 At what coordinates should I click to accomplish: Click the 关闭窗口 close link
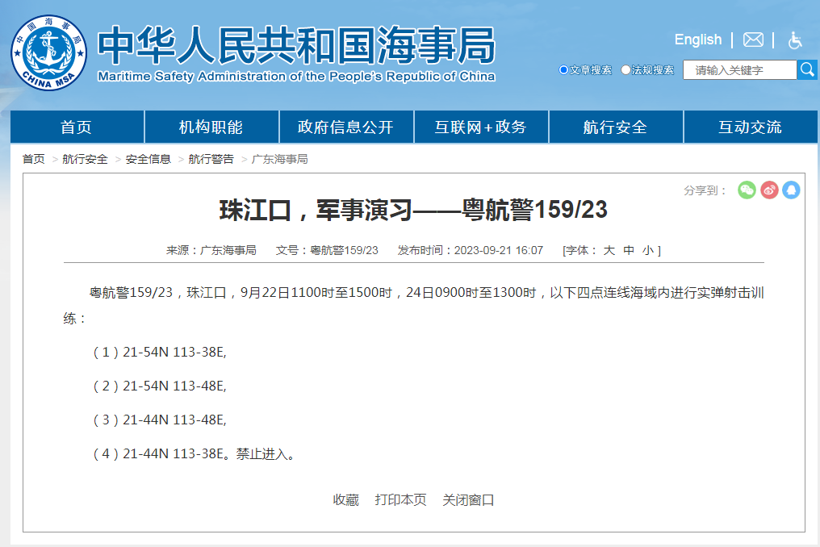468,500
